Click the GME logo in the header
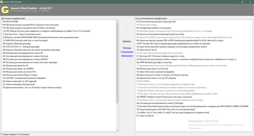This screenshot has height=136, width=254. 5,10
